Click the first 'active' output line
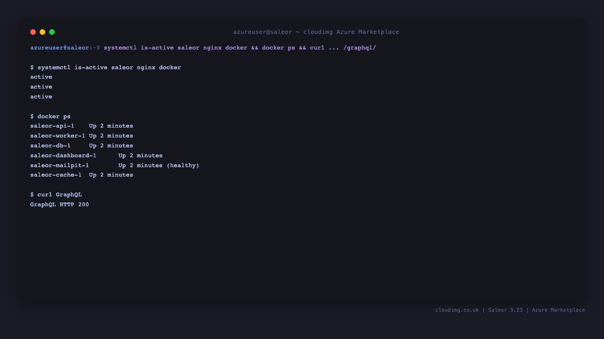This screenshot has height=339, width=604. [41, 77]
